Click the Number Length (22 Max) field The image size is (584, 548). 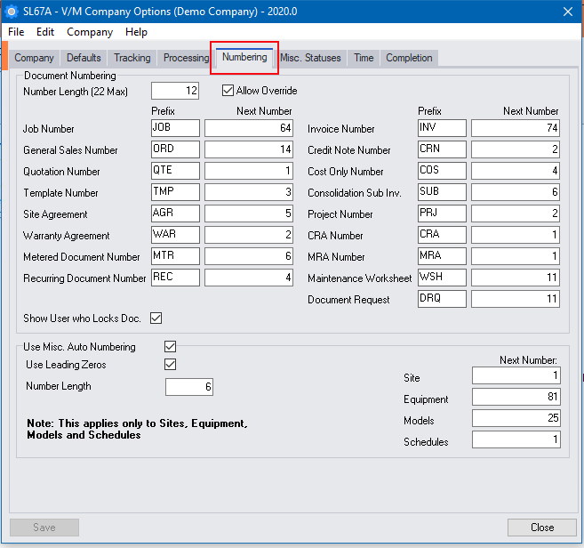[175, 91]
